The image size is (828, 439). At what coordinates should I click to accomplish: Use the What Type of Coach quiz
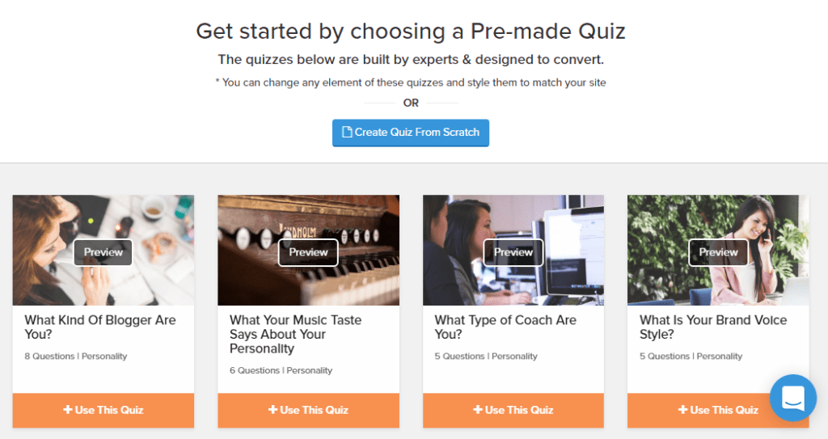point(513,410)
